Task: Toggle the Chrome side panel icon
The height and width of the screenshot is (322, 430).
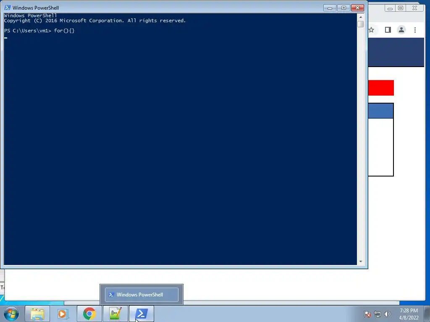Action: [x=388, y=30]
